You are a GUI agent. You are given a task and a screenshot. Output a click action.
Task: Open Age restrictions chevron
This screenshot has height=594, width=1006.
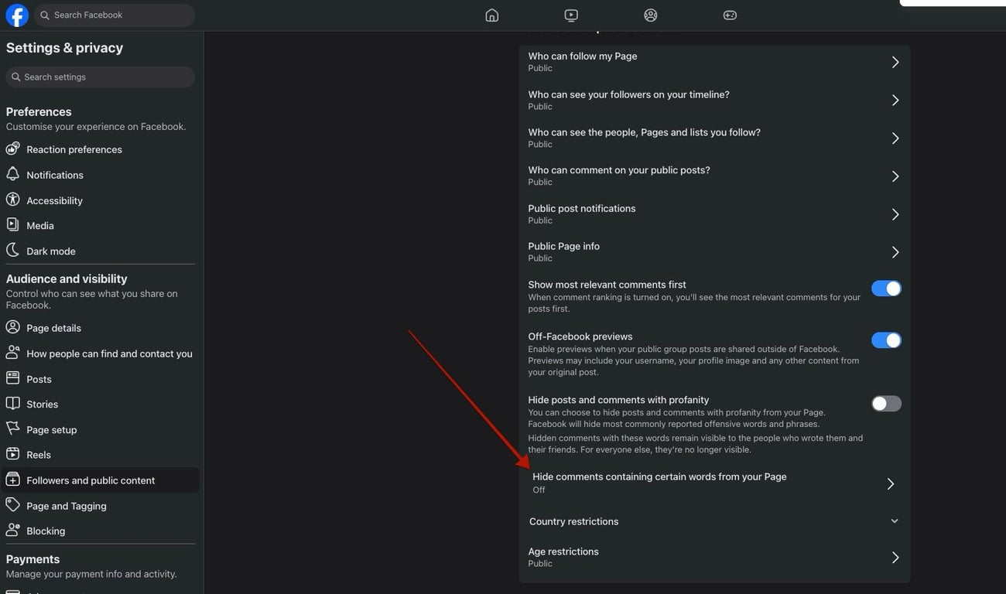[895, 558]
